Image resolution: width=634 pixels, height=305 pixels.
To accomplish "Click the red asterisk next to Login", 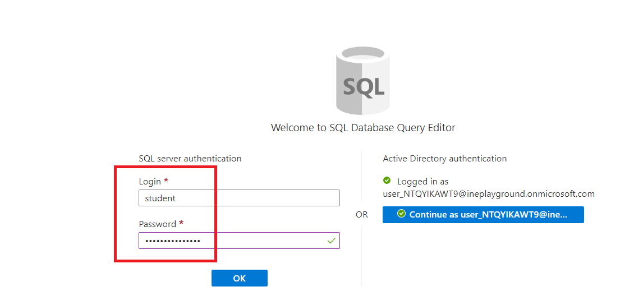I will [166, 182].
